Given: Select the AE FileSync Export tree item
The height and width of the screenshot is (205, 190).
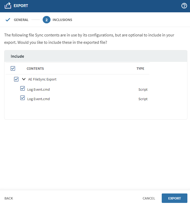Looking at the screenshot, I should (x=42, y=79).
